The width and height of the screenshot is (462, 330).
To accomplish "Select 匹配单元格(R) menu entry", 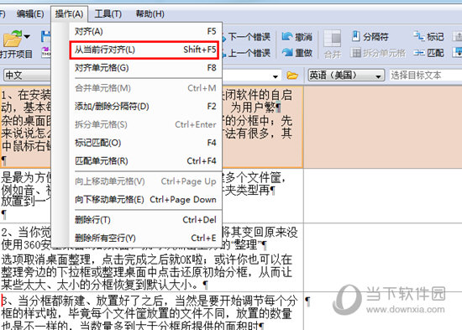I will 145,161.
